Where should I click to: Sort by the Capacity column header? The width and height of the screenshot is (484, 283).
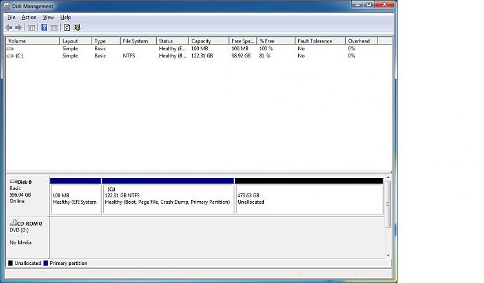pyautogui.click(x=208, y=41)
